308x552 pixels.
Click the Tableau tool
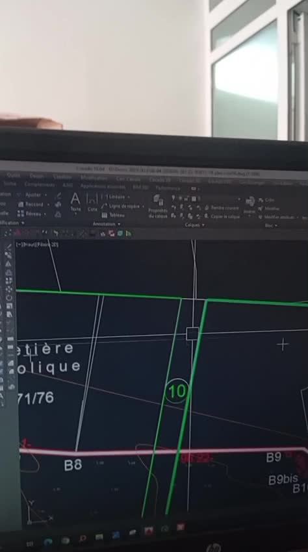click(x=114, y=215)
